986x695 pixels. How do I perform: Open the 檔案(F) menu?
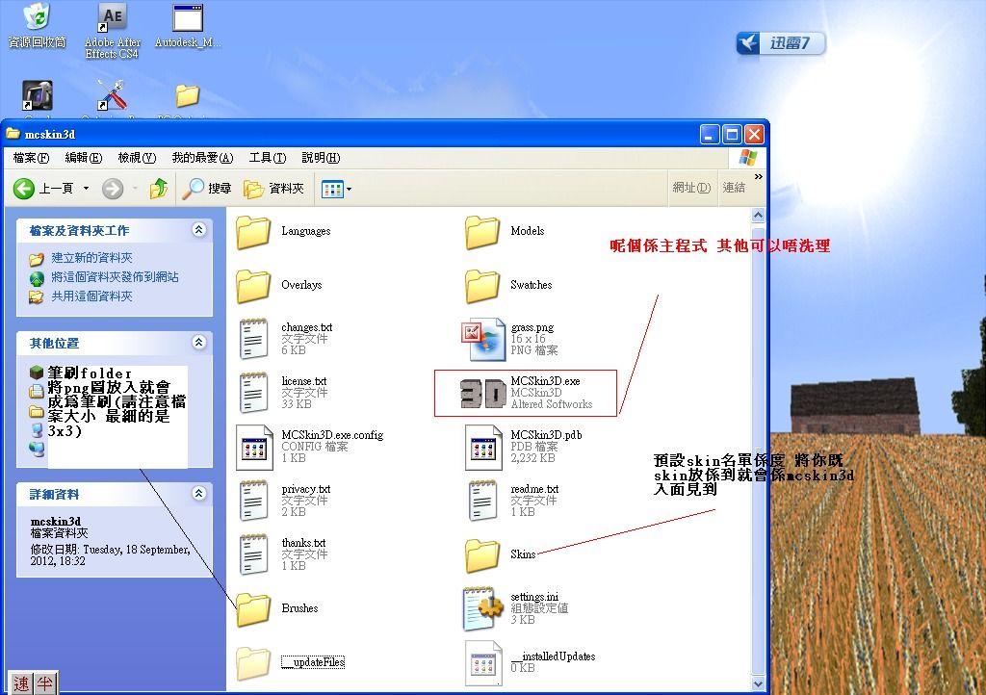(x=31, y=158)
